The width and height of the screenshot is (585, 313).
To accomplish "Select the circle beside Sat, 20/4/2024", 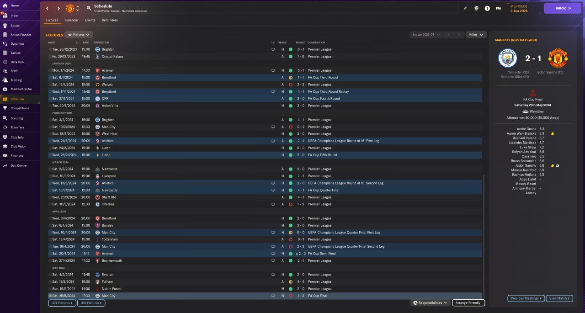I will (x=50, y=254).
